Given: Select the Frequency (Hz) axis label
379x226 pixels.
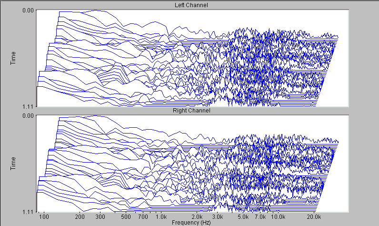Looking at the screenshot, I should tap(192, 222).
